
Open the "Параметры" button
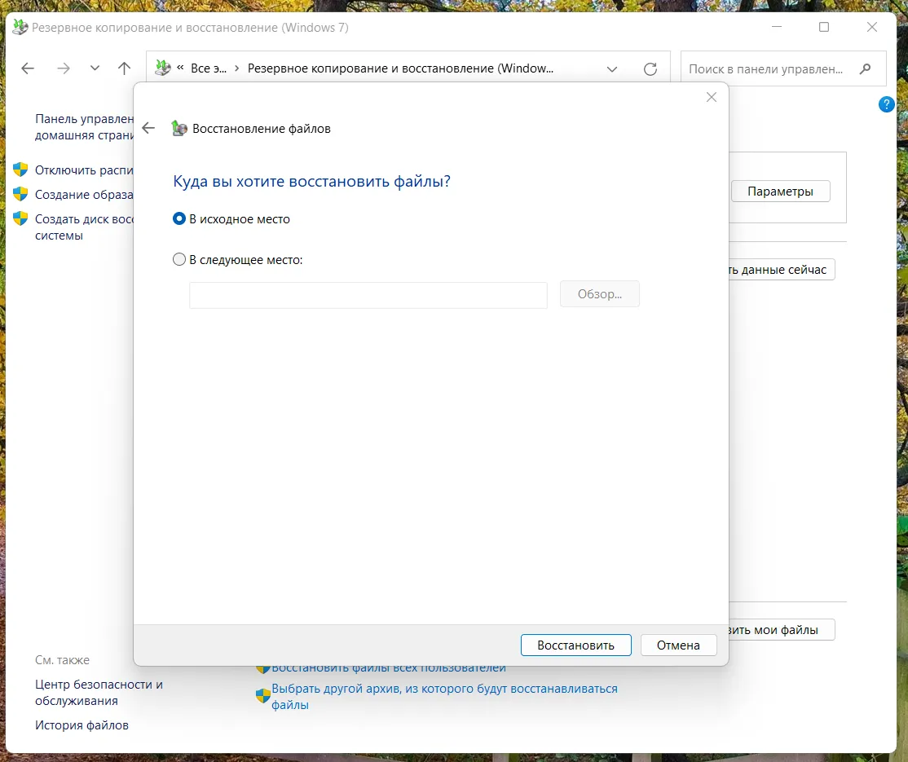[x=780, y=192]
